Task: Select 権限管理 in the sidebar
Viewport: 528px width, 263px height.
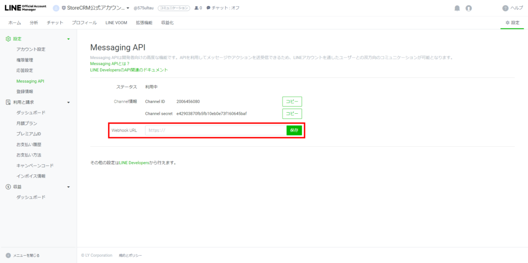Action: 25,60
